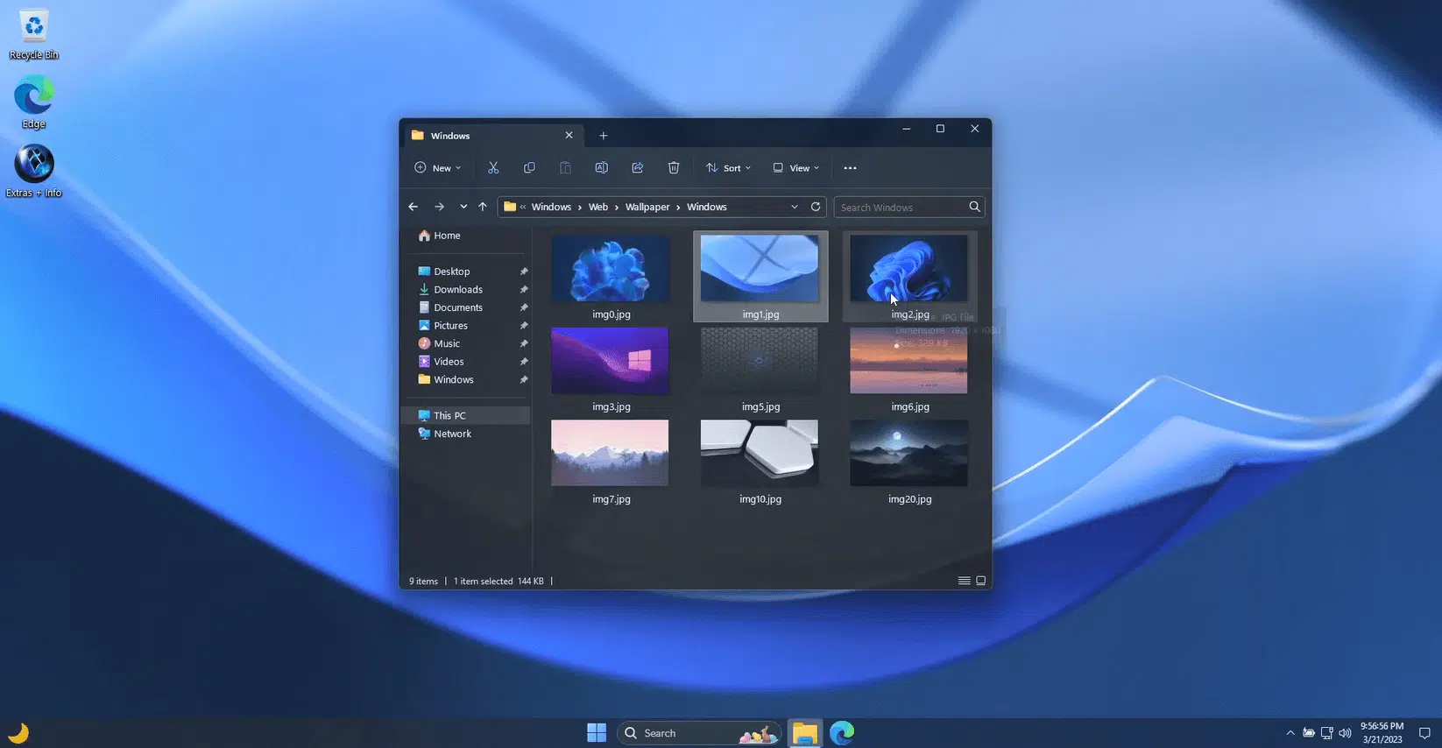Click first Windows breadcrumb segment
1442x748 pixels.
click(551, 207)
